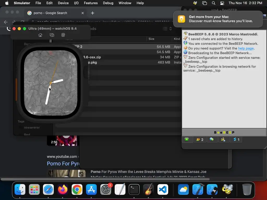Open a new browser tab with plus button
Screen dimensions: 267x200
pyautogui.click(x=93, y=13)
